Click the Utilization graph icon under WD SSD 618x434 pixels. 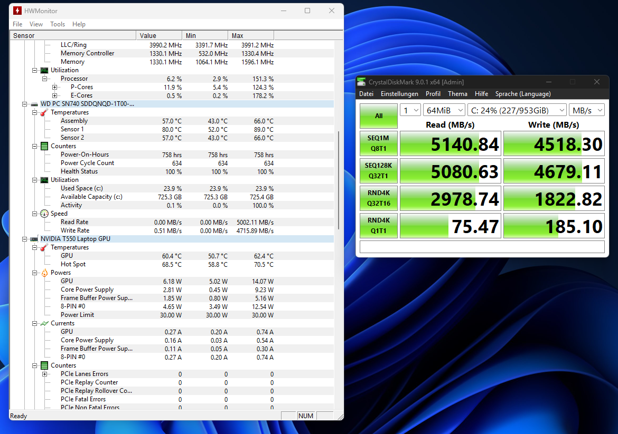(x=43, y=179)
